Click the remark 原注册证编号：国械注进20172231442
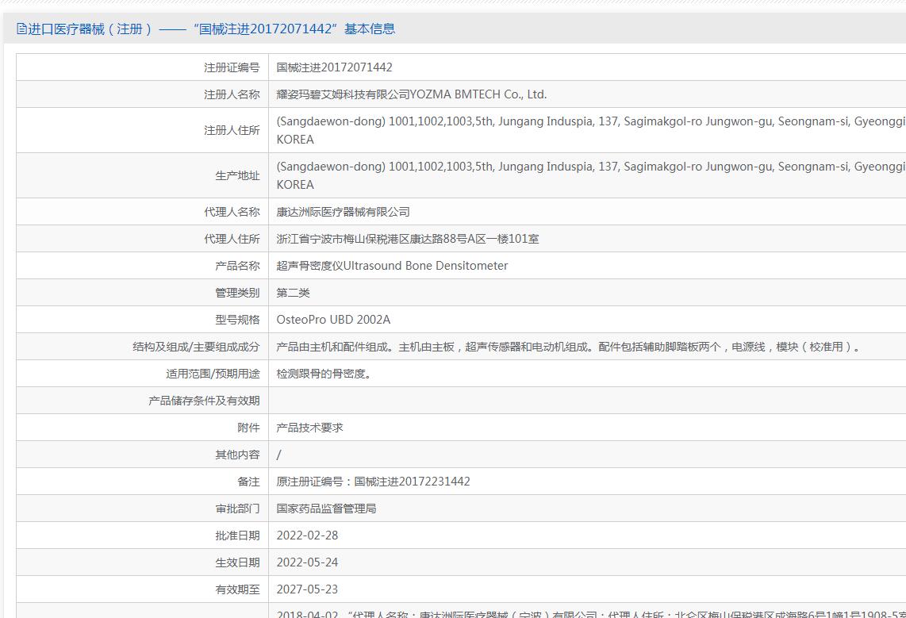The height and width of the screenshot is (618, 906). [373, 482]
